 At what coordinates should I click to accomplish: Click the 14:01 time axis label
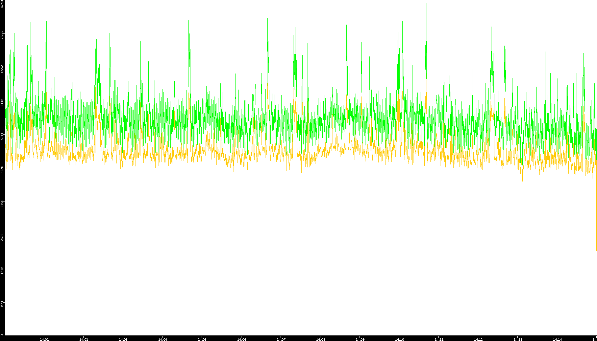[44, 339]
